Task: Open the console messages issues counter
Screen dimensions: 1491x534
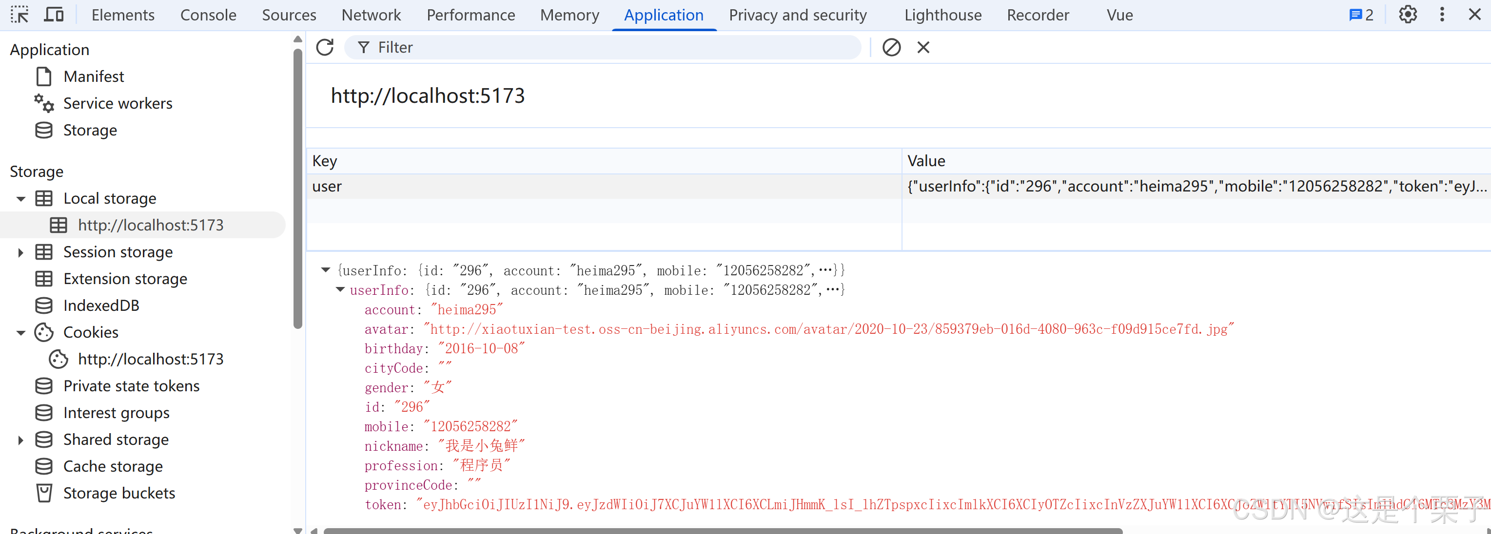Action: [1361, 15]
